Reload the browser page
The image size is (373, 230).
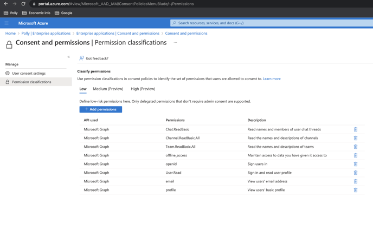click(23, 4)
